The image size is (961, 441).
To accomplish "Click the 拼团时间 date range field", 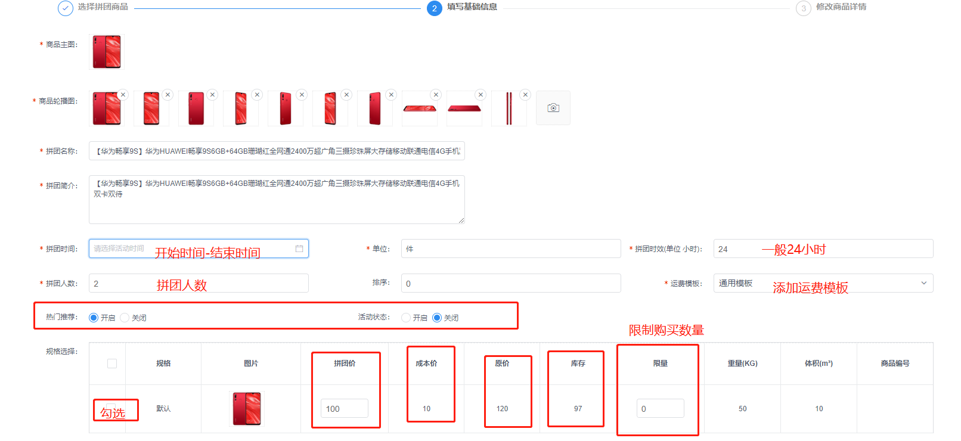I will coord(199,249).
